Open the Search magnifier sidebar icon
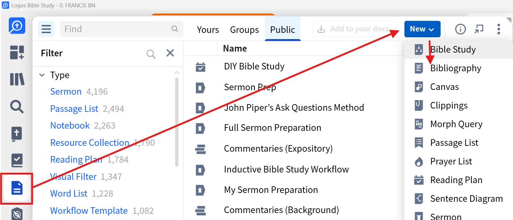 click(17, 107)
